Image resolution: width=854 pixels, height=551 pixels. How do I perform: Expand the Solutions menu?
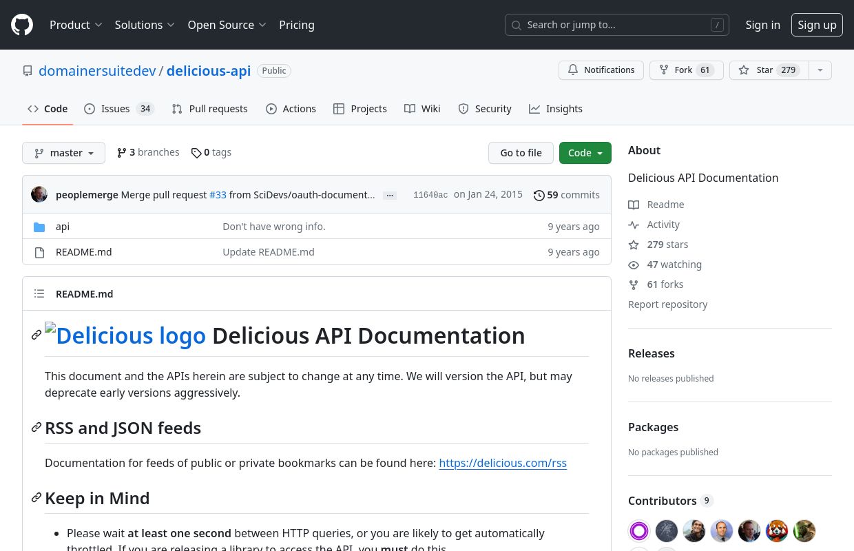pyautogui.click(x=145, y=25)
